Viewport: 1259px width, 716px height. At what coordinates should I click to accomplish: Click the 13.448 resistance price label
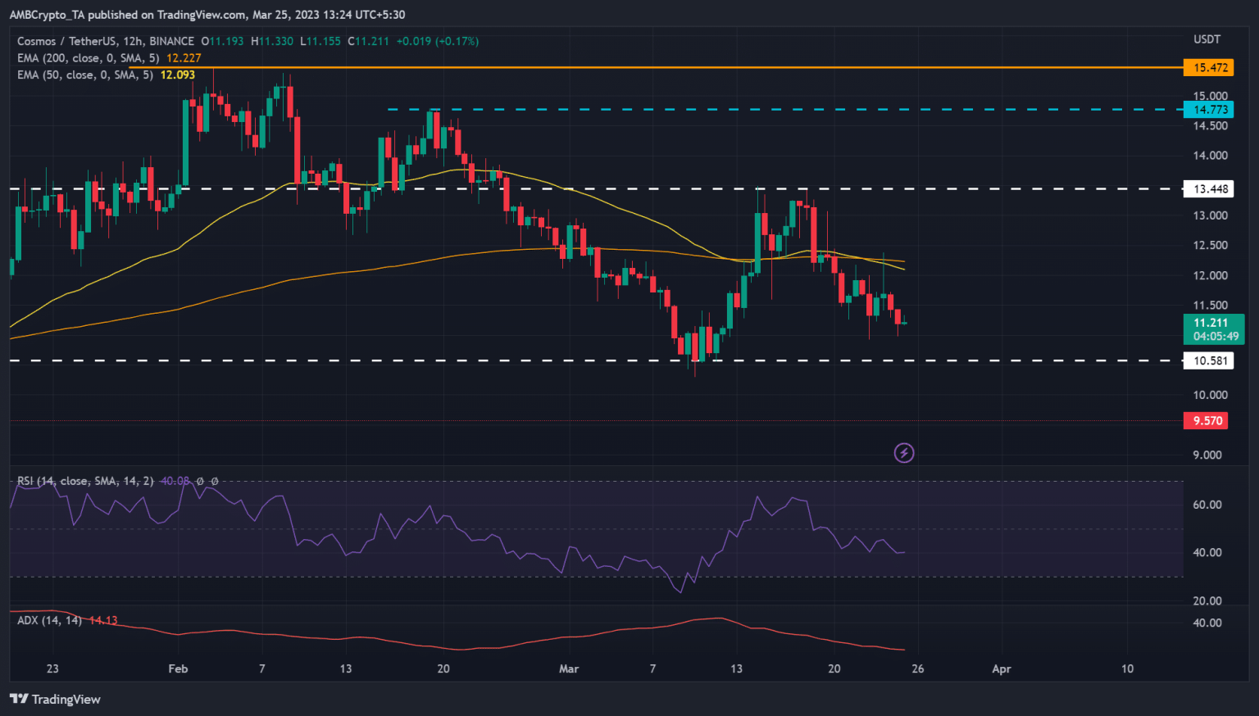[1209, 188]
